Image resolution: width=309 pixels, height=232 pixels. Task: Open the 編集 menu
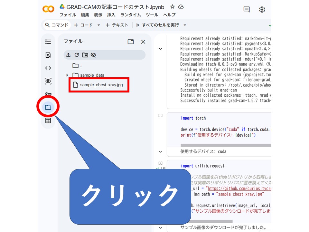pyautogui.click(x=85, y=15)
